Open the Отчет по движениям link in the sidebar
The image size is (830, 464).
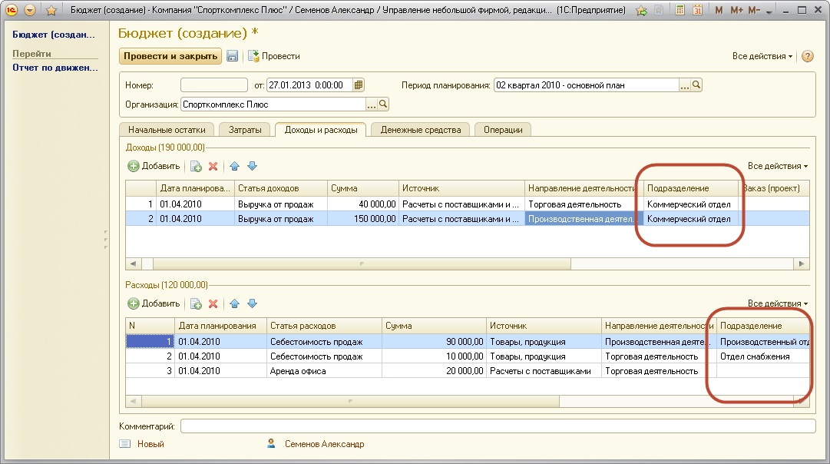click(55, 68)
